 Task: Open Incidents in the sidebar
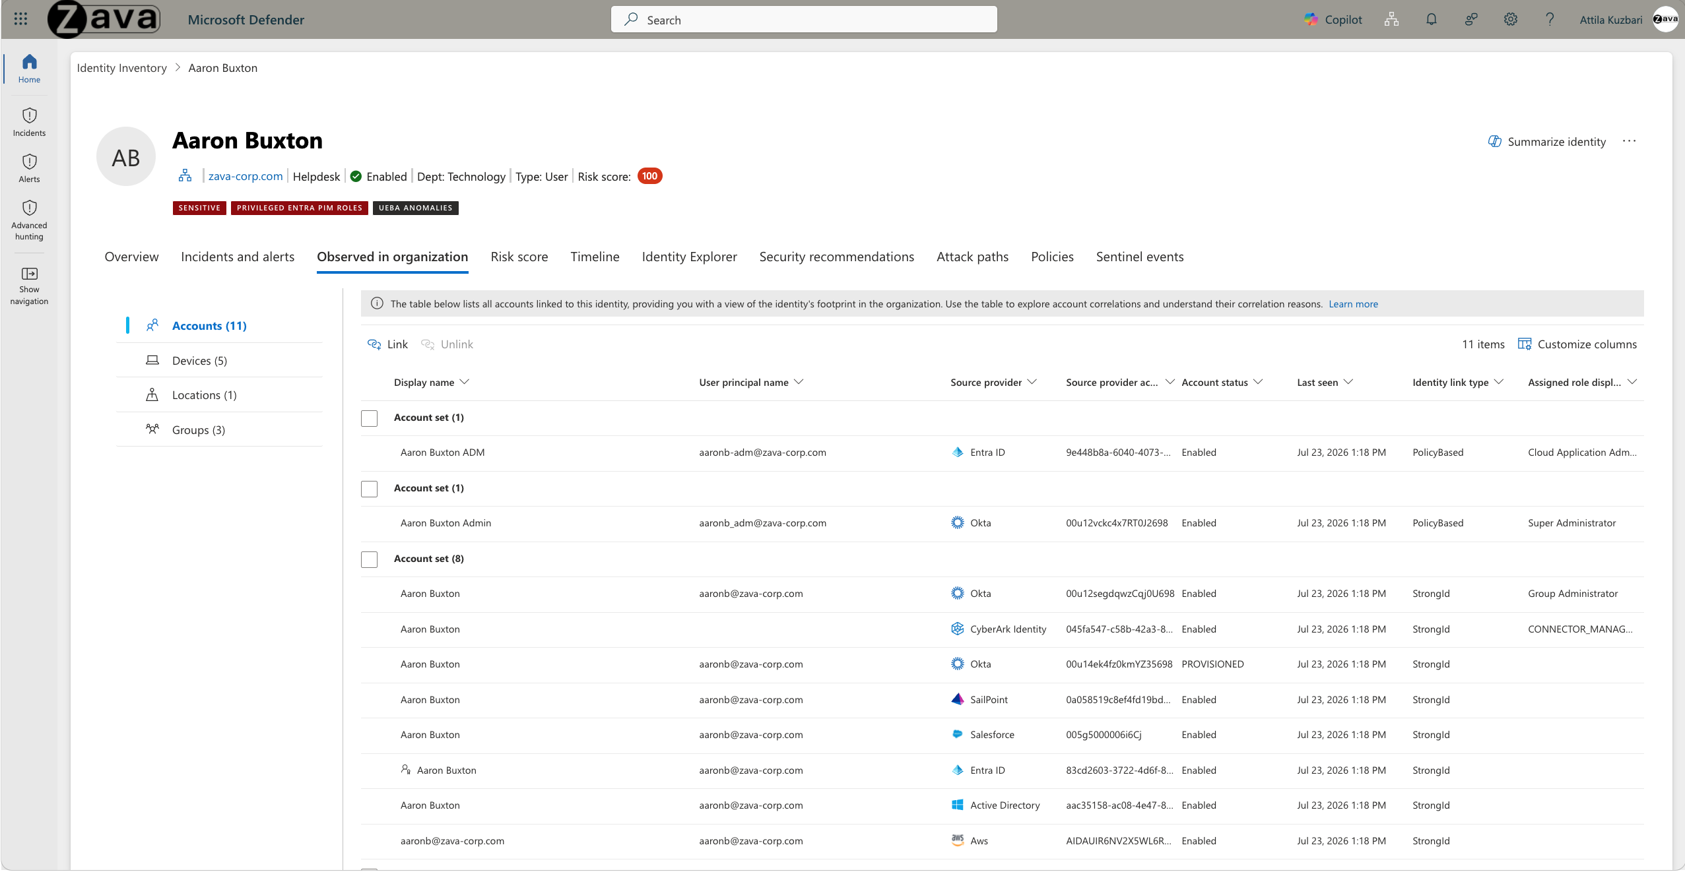click(x=29, y=122)
